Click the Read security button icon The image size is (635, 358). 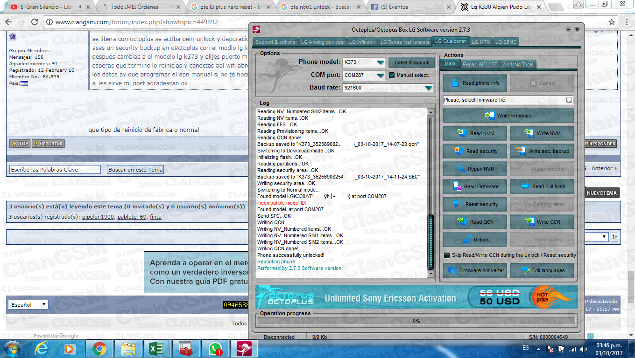[458, 151]
